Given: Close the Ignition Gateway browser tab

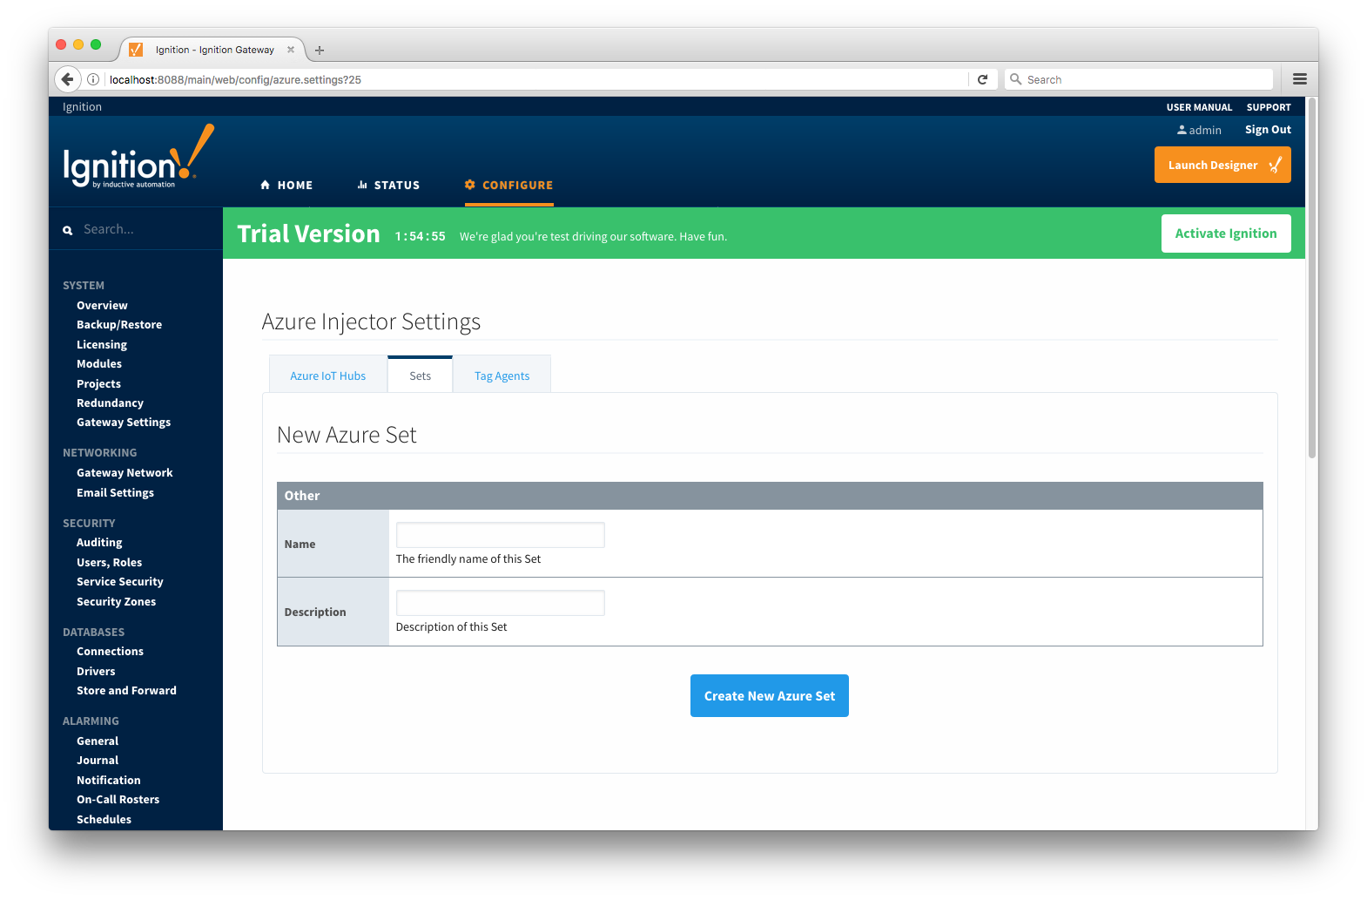Looking at the screenshot, I should [291, 50].
